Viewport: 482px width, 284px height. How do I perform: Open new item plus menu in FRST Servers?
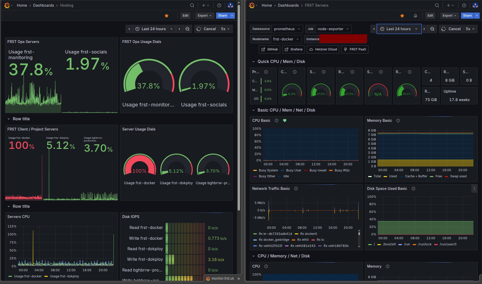pos(450,5)
